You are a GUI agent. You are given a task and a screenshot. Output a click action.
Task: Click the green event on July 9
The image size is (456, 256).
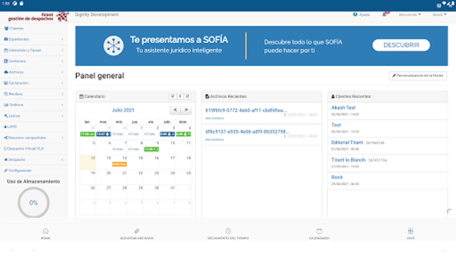(x=151, y=149)
